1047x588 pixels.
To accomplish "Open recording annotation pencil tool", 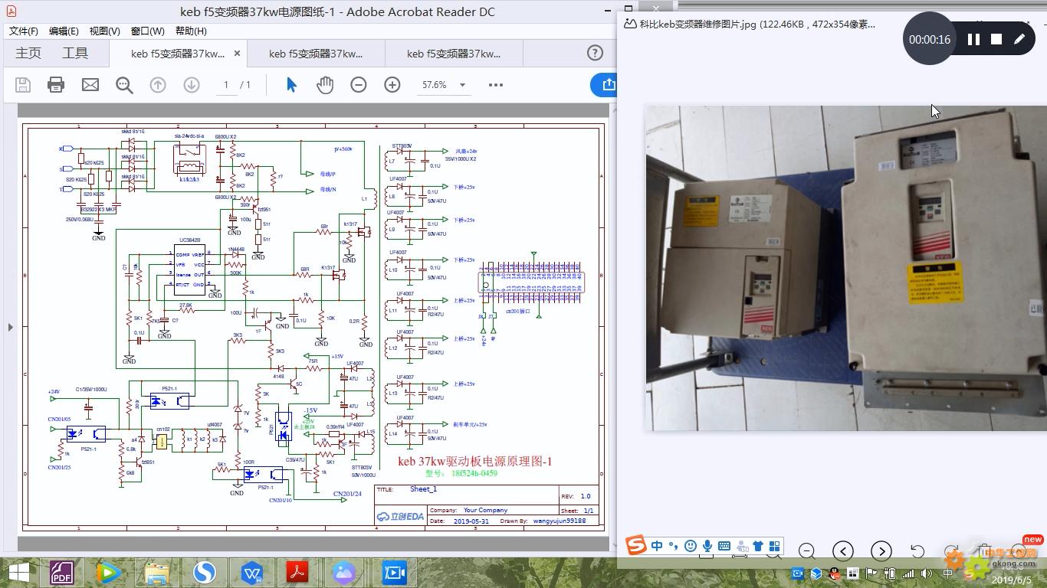I will [1019, 39].
